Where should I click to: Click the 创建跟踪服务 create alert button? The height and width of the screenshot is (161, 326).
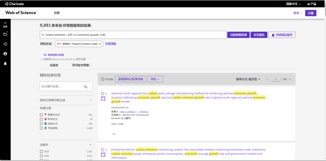tap(282, 35)
